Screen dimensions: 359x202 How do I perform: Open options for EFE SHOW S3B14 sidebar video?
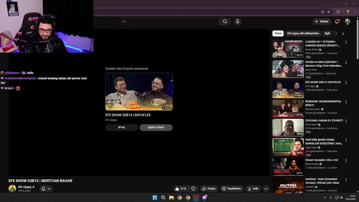346,83
